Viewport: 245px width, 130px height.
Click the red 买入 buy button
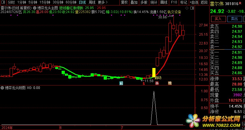click(218, 19)
